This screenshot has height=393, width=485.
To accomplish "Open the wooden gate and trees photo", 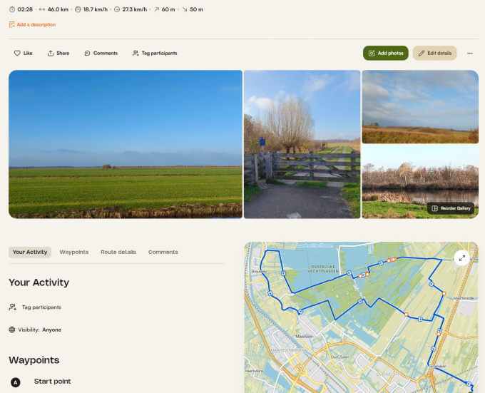I will pyautogui.click(x=302, y=144).
